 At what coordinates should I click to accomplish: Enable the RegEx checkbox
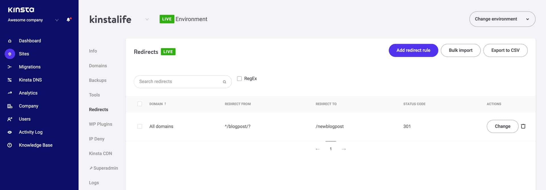[239, 79]
